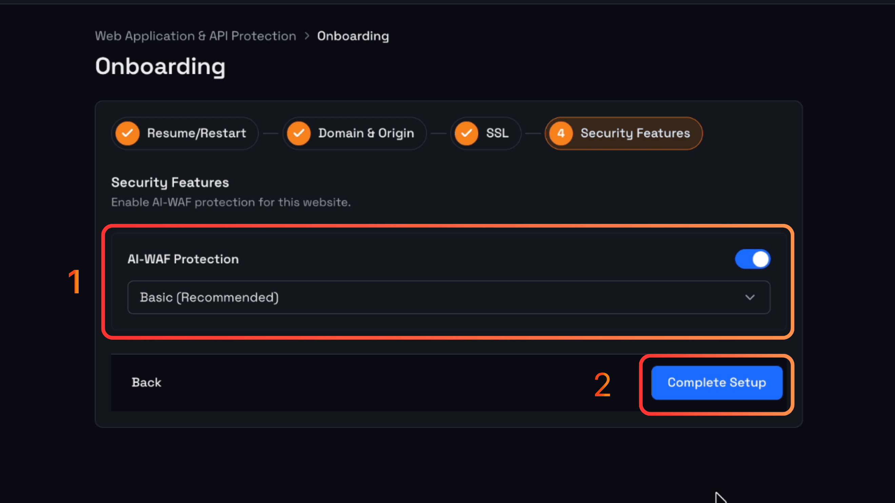Click the large Onboarding page title
Screen dimensions: 895x503
(160, 67)
